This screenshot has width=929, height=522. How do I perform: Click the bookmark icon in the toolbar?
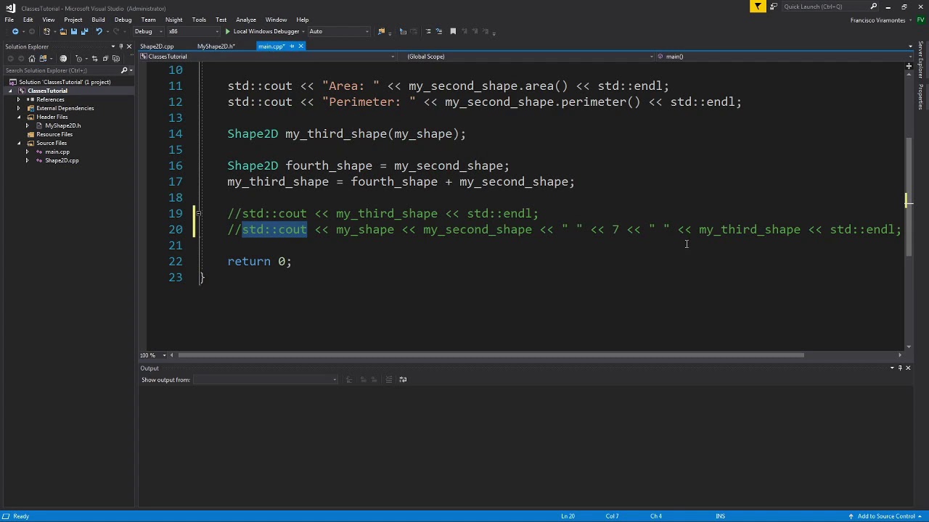click(x=453, y=31)
